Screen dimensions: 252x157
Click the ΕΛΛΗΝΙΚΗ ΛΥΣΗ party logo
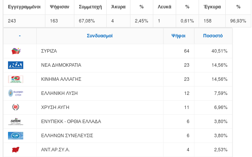point(16,93)
